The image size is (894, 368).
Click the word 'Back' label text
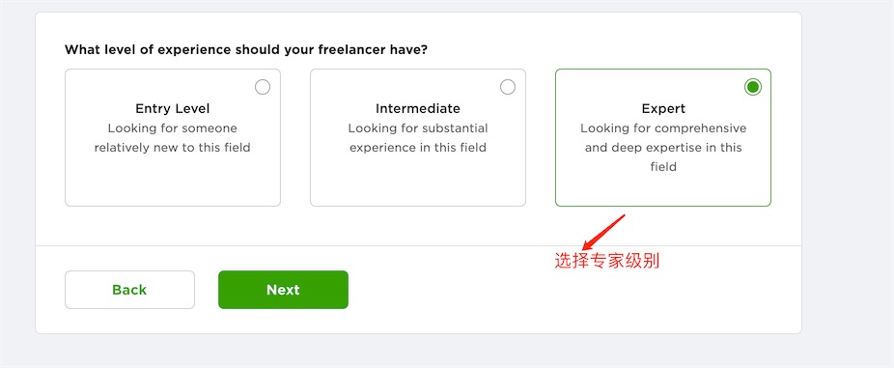coord(129,290)
